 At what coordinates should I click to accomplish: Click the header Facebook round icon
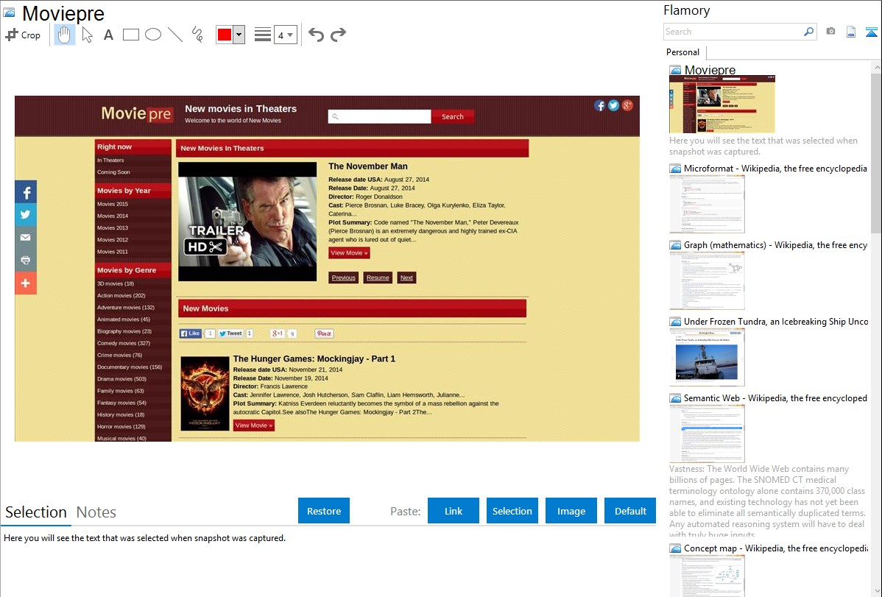pos(599,106)
